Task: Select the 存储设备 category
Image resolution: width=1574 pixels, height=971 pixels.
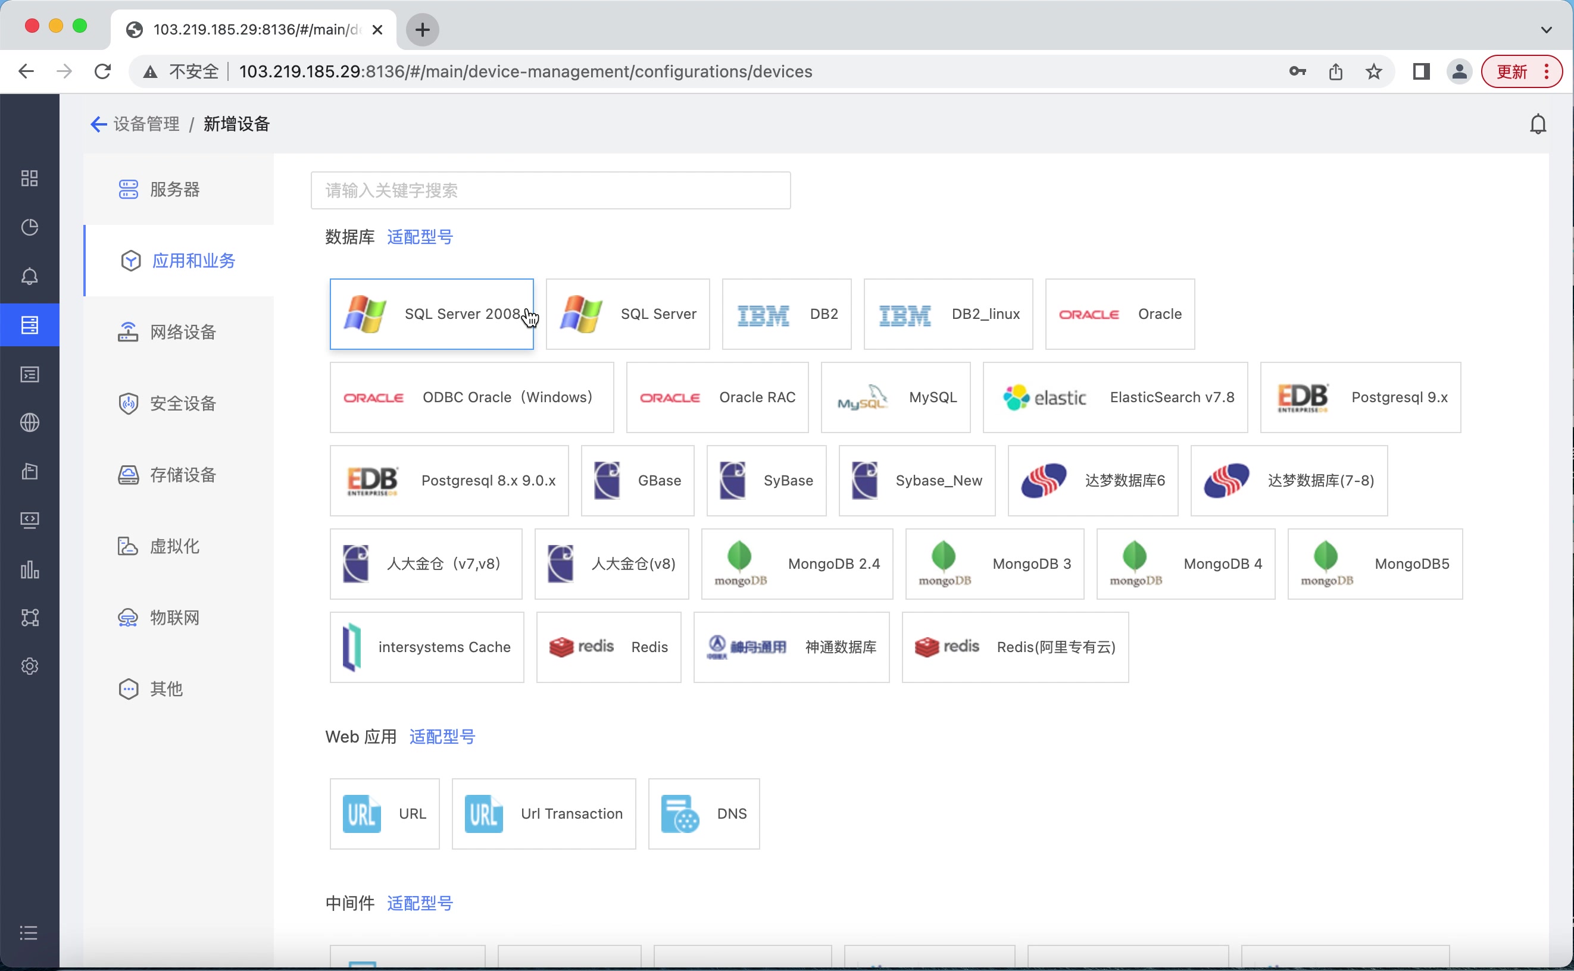Action: (x=179, y=475)
